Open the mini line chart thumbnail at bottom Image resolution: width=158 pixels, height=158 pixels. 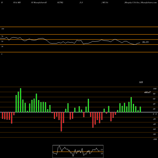[x=78, y=151]
